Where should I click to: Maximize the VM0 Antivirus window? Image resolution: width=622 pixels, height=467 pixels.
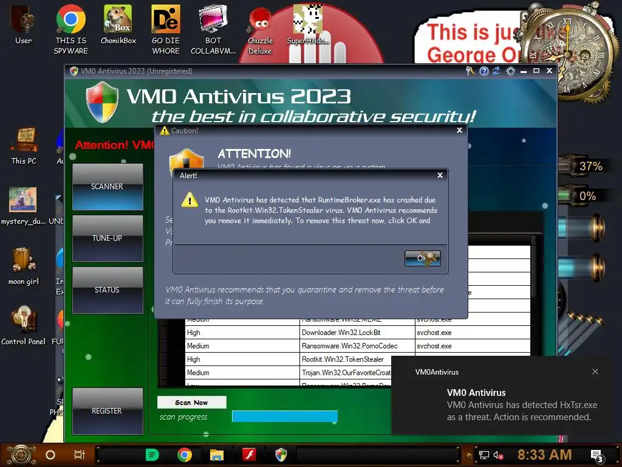[x=536, y=71]
